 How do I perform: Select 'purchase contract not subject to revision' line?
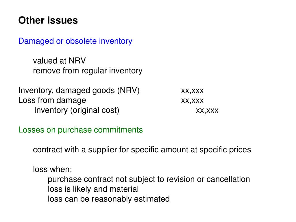pyautogui.click(x=149, y=179)
